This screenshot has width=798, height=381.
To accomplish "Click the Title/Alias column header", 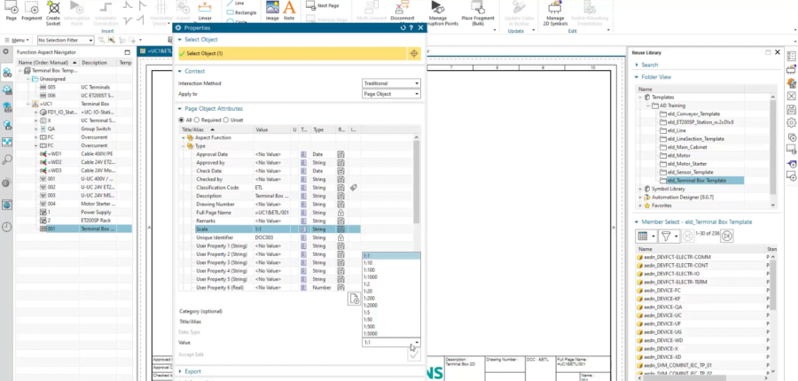I will click(215, 129).
